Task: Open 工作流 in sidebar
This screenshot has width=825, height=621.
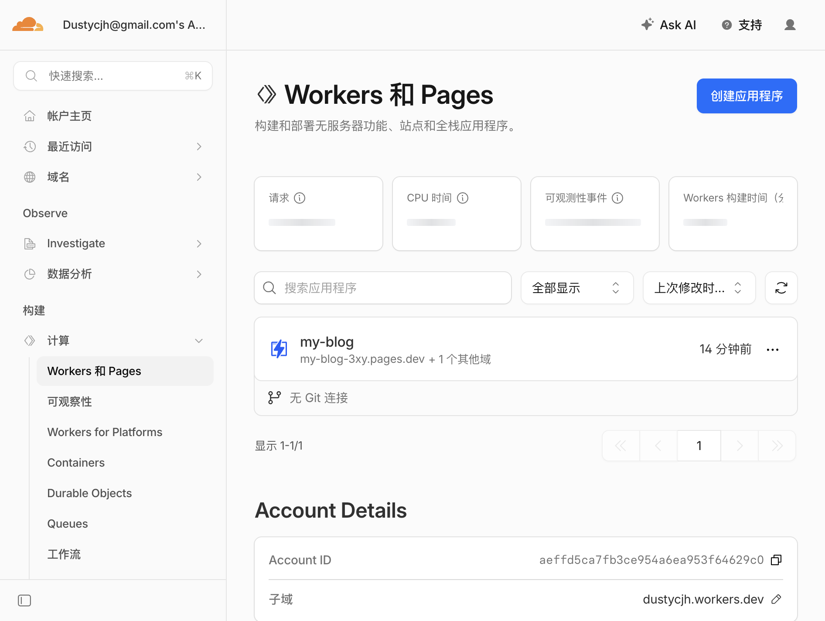Action: 64,554
